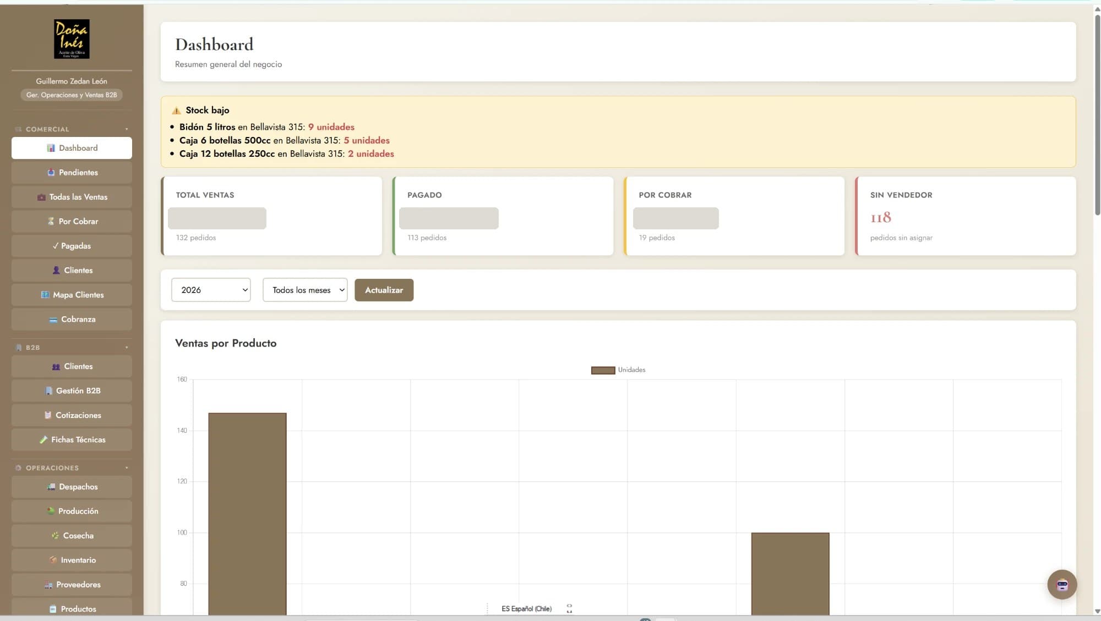Click the Stock bajo warning icon
Viewport: 1101px width, 621px height.
pyautogui.click(x=176, y=111)
